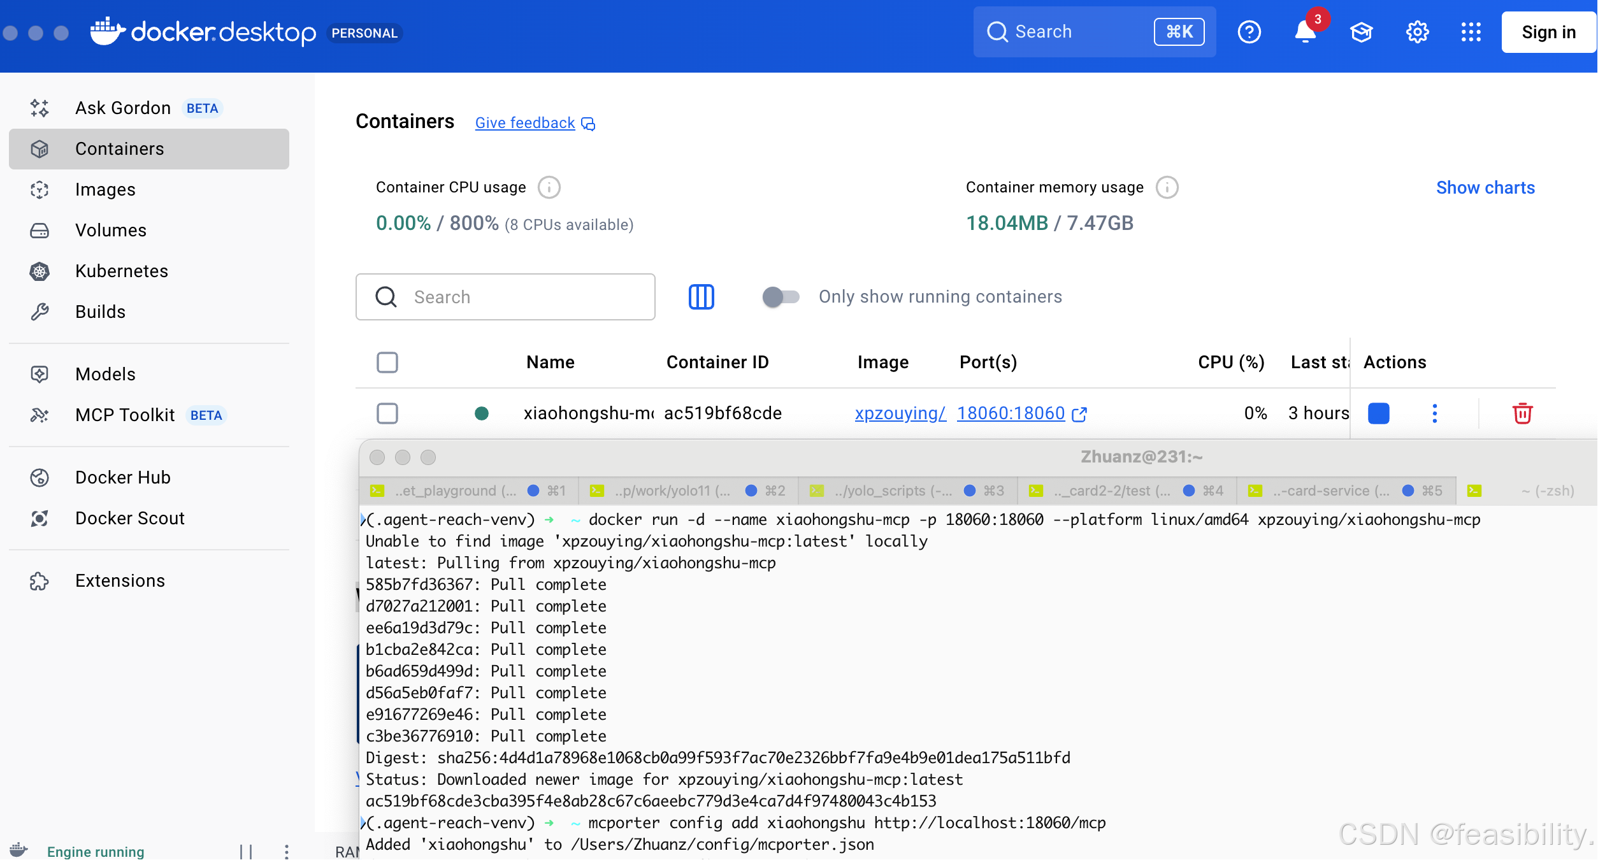
Task: Open the three-dot actions menu for container
Action: [1434, 413]
